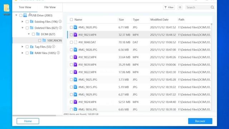Click the RAW Files folder icon
Screen dimensions: 229x129
(31, 53)
